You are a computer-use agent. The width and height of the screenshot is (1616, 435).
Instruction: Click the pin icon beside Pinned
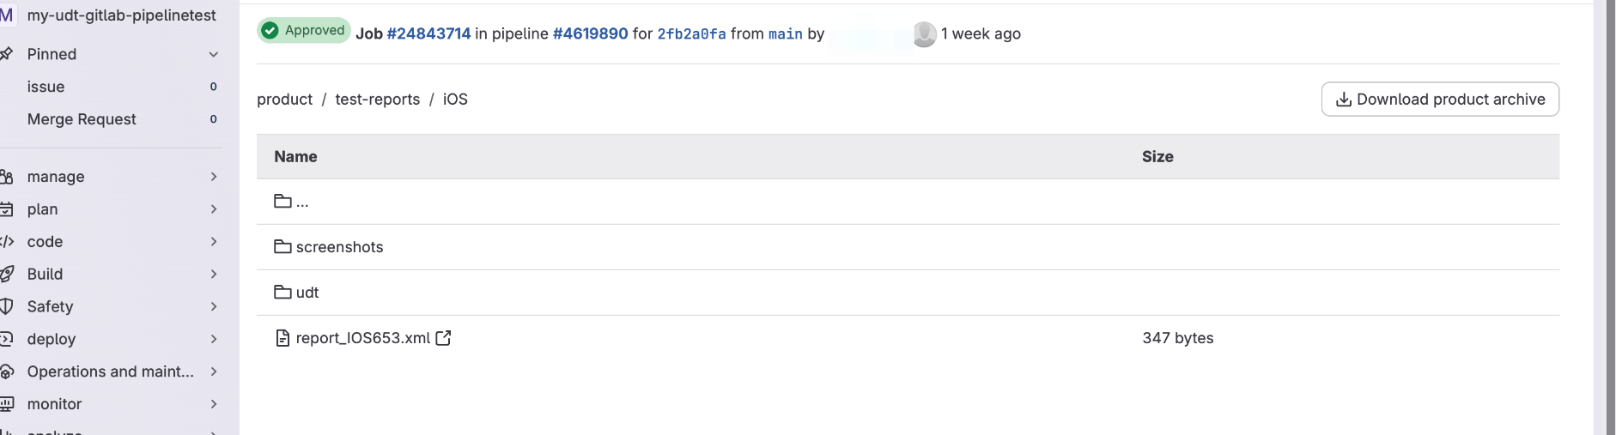7,54
